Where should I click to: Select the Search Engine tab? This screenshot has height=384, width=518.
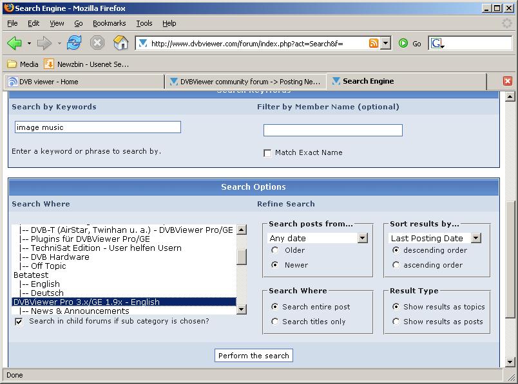pyautogui.click(x=407, y=81)
